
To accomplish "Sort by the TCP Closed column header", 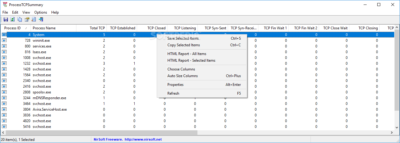I will (x=152, y=28).
